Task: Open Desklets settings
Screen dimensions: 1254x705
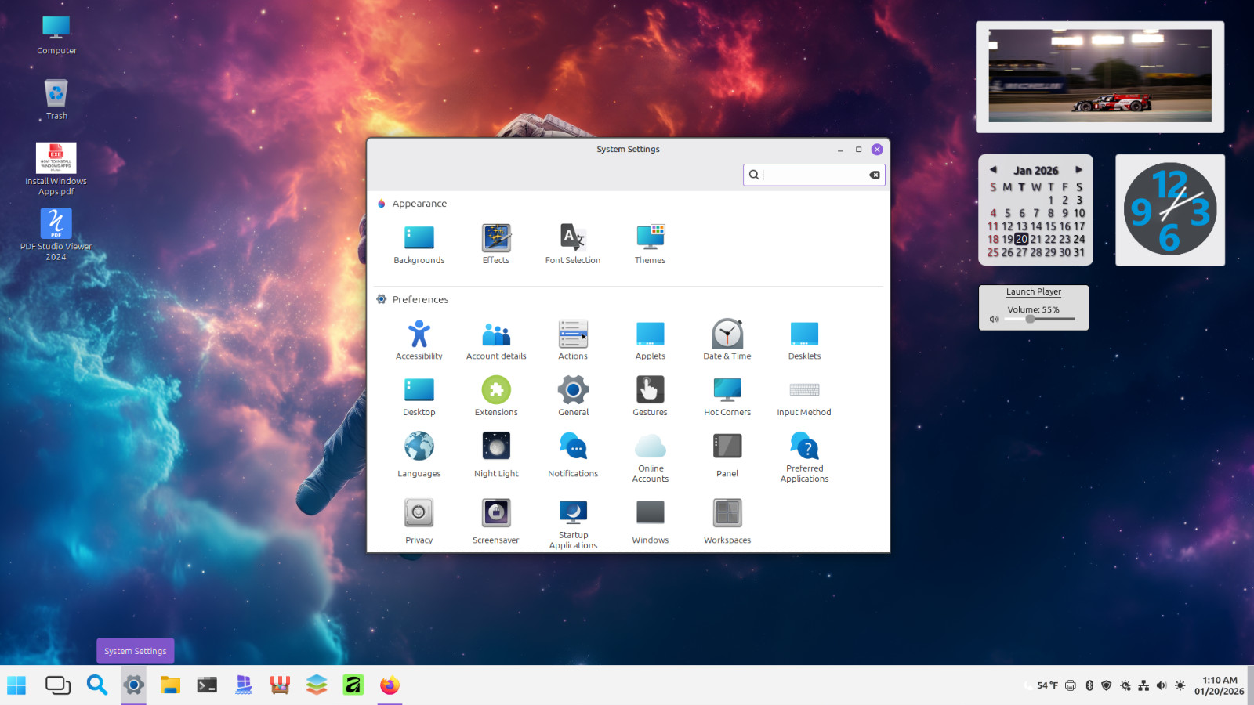Action: [804, 340]
